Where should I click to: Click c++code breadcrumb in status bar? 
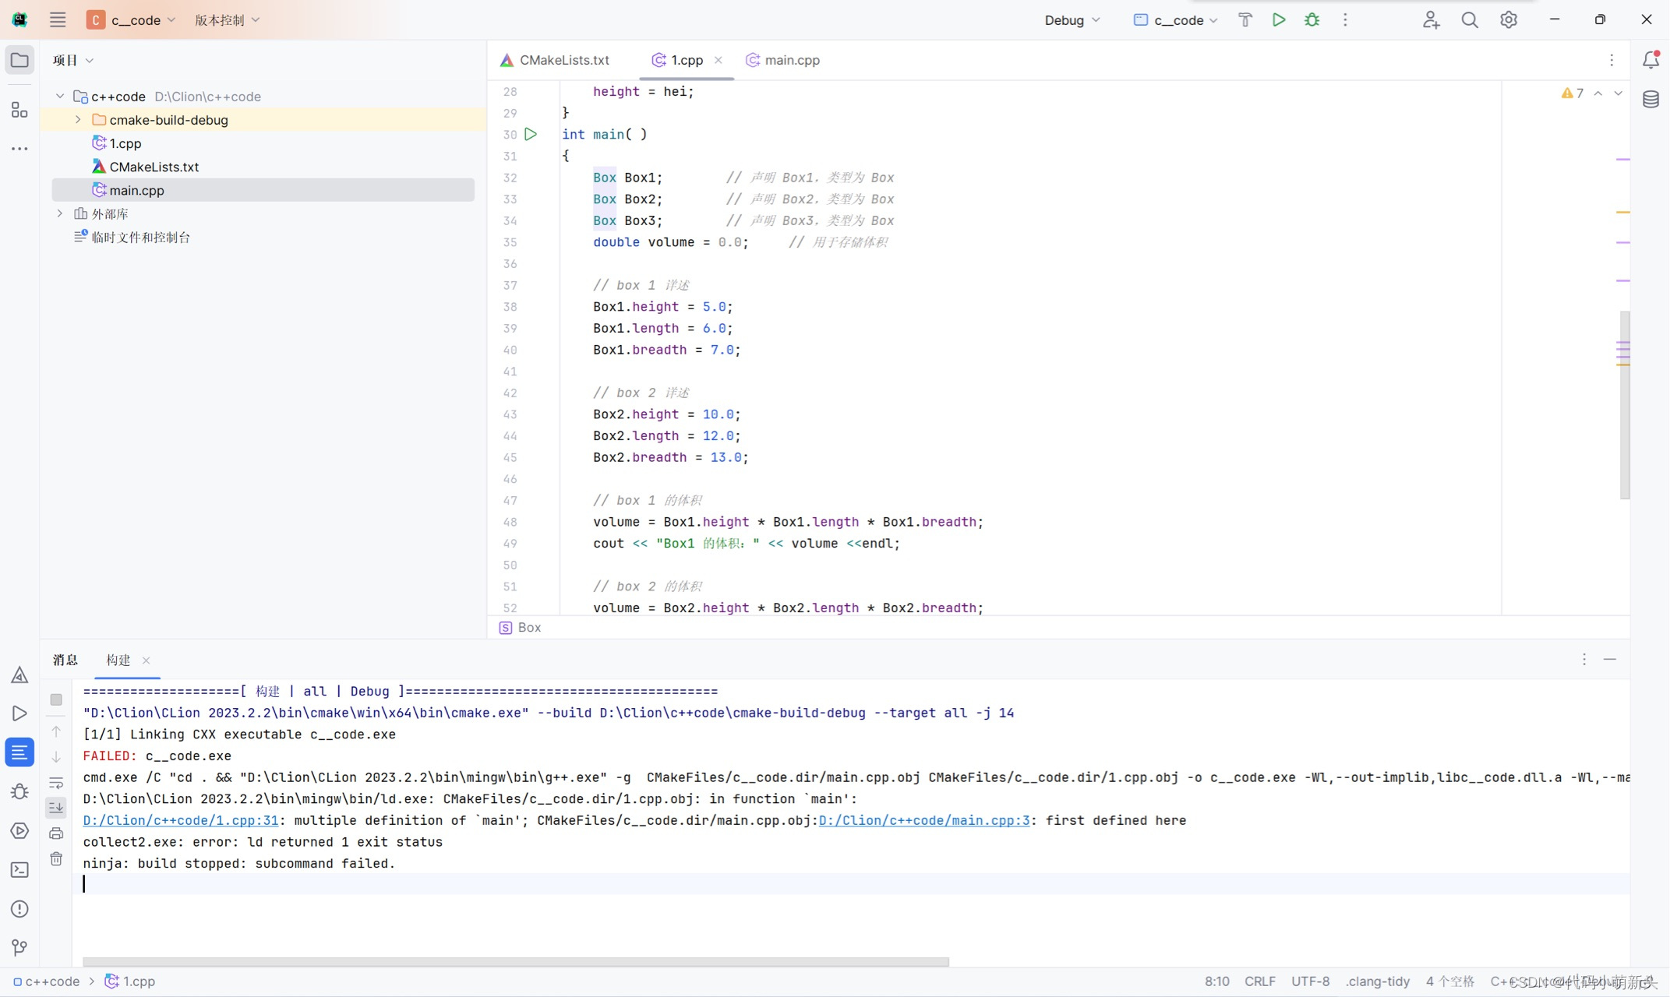pyautogui.click(x=46, y=981)
